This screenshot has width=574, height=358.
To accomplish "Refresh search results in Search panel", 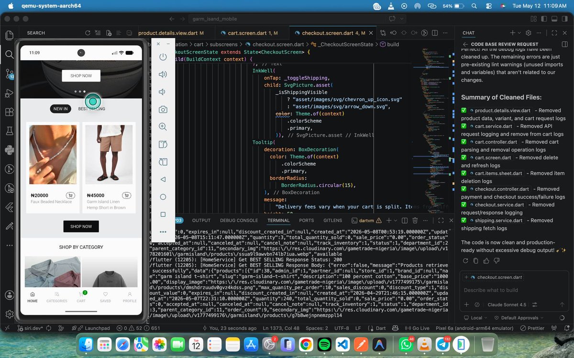I will pos(88,33).
